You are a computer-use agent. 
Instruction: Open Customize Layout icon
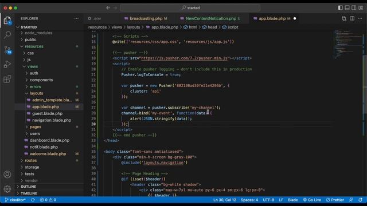(361, 7)
